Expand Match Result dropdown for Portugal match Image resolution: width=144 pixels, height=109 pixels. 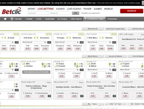click(x=67, y=42)
